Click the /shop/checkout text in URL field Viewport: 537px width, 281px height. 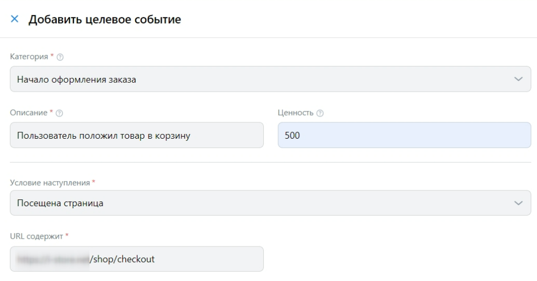pyautogui.click(x=123, y=259)
